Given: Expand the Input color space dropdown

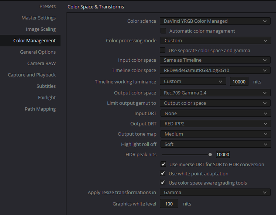Looking at the screenshot, I should 215,60.
